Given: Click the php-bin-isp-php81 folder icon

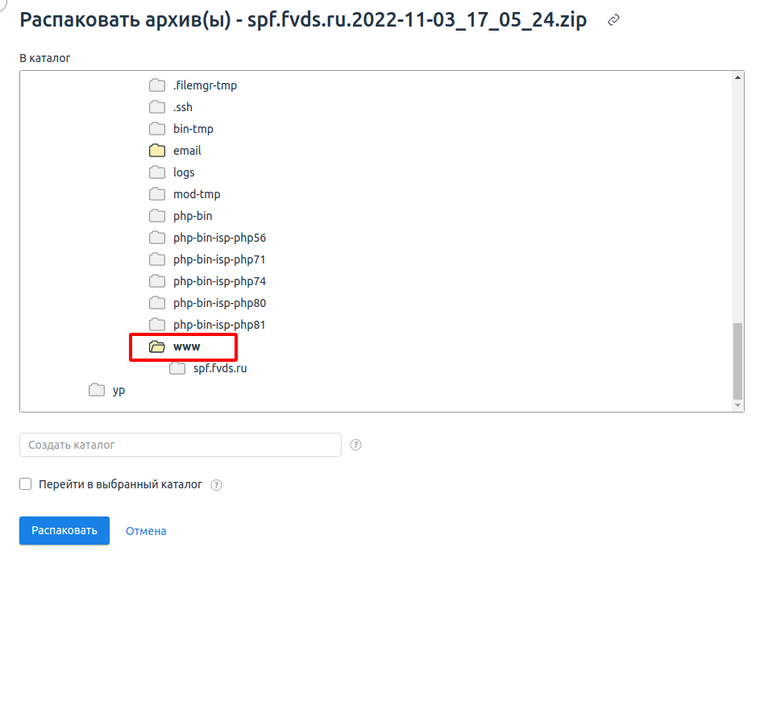Looking at the screenshot, I should pos(157,325).
